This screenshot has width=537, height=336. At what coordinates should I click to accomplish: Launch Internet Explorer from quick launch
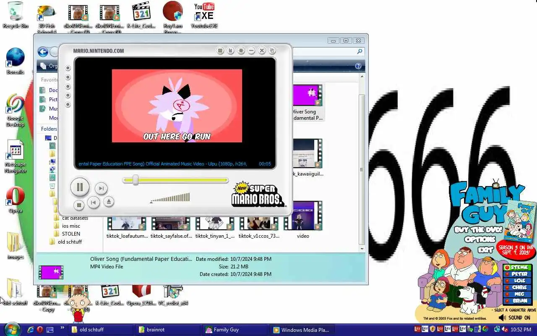pyautogui.click(x=31, y=330)
